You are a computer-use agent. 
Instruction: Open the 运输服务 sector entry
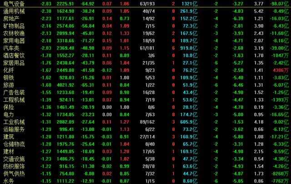pyautogui.click(x=14, y=129)
